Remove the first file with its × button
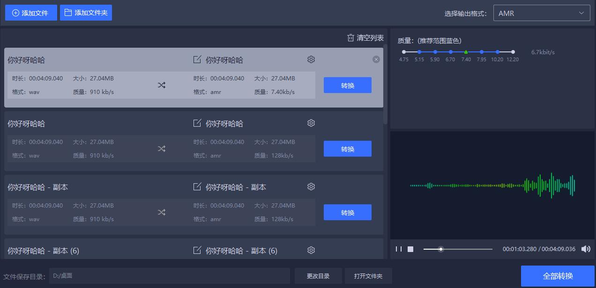Image resolution: width=596 pixels, height=288 pixels. click(x=376, y=59)
